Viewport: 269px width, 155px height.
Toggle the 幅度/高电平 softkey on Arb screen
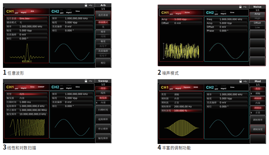click(x=103, y=44)
